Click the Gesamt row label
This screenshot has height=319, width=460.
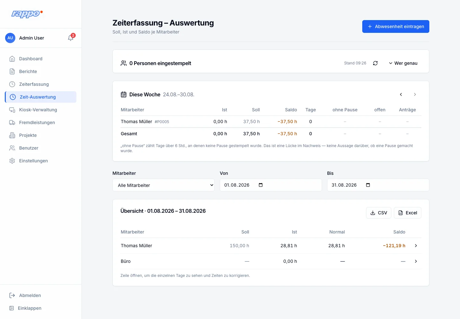129,134
